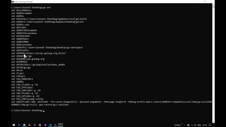This screenshot has width=226, height=127.
Task: Click the GOENV path line
Action: 48,22
